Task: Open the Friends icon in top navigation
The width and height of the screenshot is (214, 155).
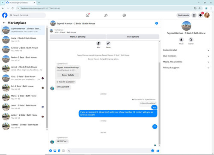Action: point(106,15)
